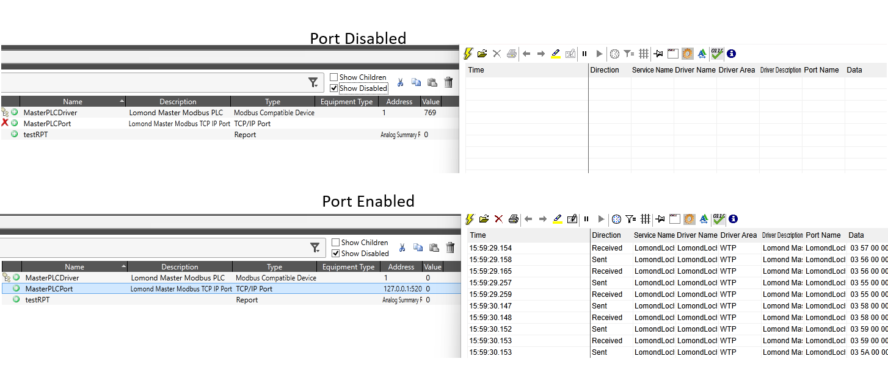The width and height of the screenshot is (888, 392).
Task: Check Show Children in Port Disabled panel
Action: 334,77
